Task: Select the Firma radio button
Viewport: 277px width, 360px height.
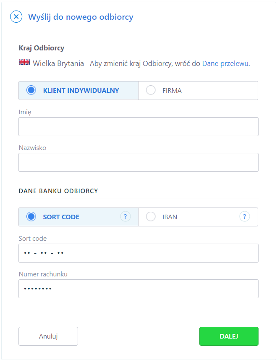Action: coord(151,90)
